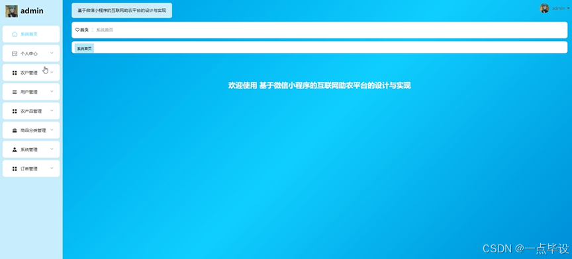This screenshot has width=572, height=259.
Task: Click the top-right user avatar picture
Action: (544, 9)
